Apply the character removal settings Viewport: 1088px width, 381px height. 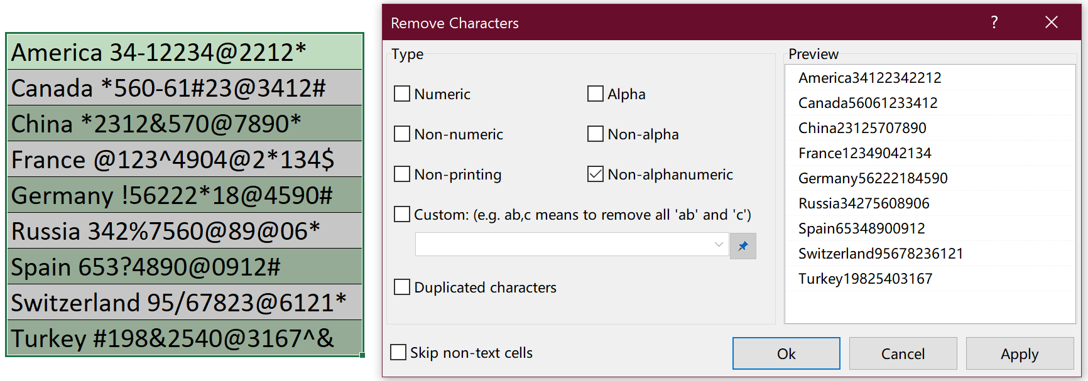1019,353
